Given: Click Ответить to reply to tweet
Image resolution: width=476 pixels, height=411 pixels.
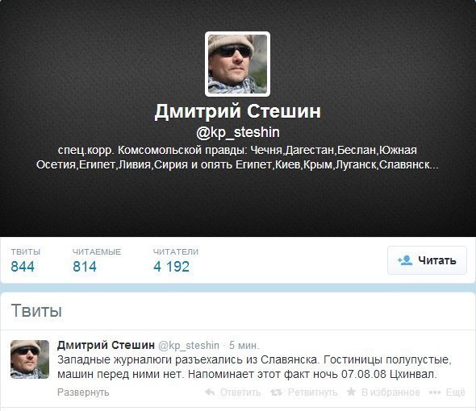Looking at the screenshot, I should [240, 392].
